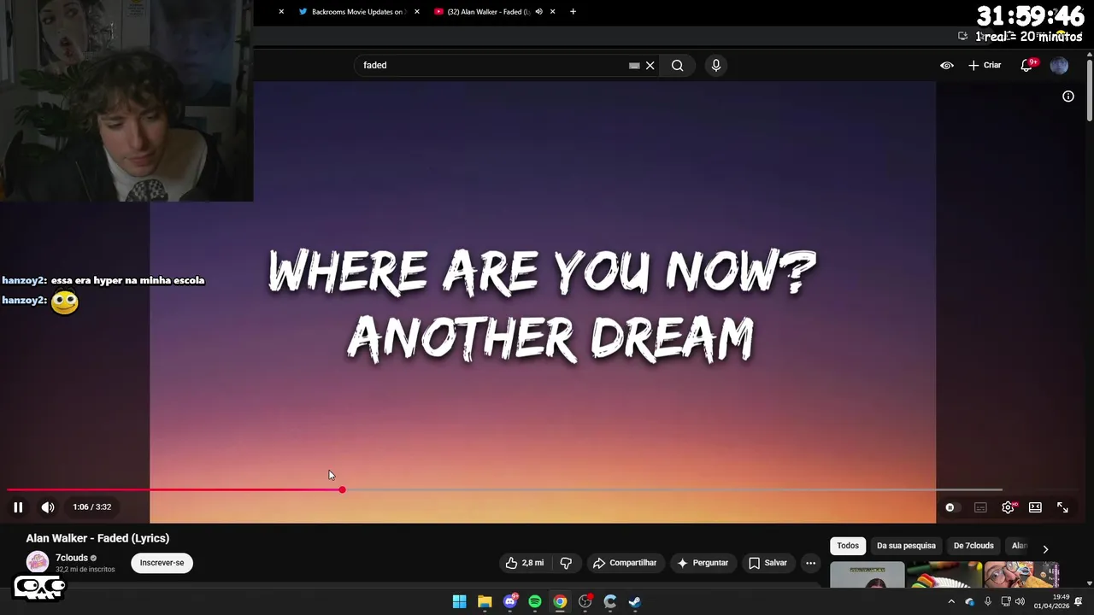Viewport: 1094px width, 615px height.
Task: Open a new browser tab with plus
Action: click(x=573, y=12)
